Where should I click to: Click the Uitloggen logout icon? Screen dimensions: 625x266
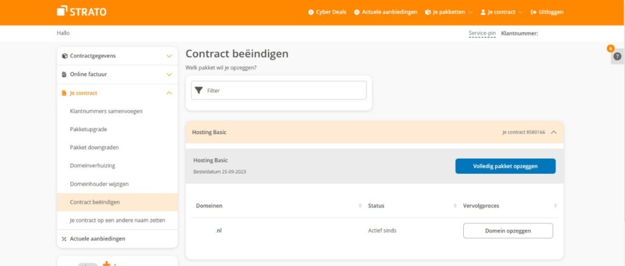[x=534, y=12]
